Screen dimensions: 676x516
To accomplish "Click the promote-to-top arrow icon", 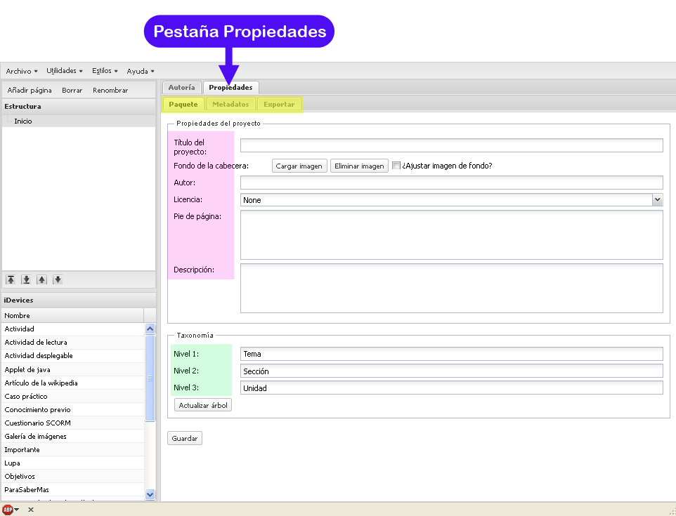I will pyautogui.click(x=11, y=279).
